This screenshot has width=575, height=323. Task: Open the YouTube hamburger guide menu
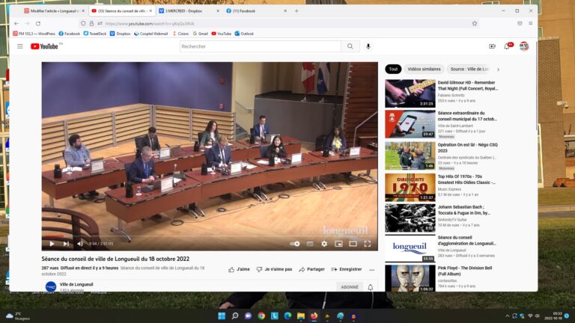click(x=20, y=46)
